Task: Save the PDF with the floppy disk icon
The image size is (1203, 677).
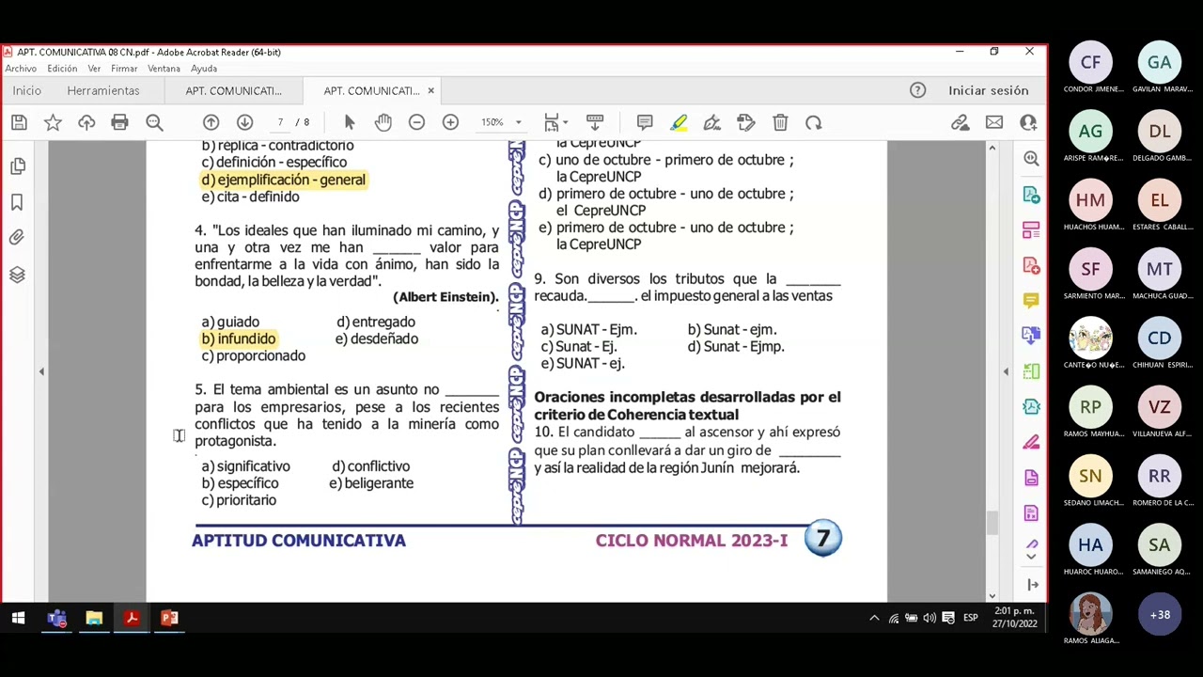Action: click(19, 123)
